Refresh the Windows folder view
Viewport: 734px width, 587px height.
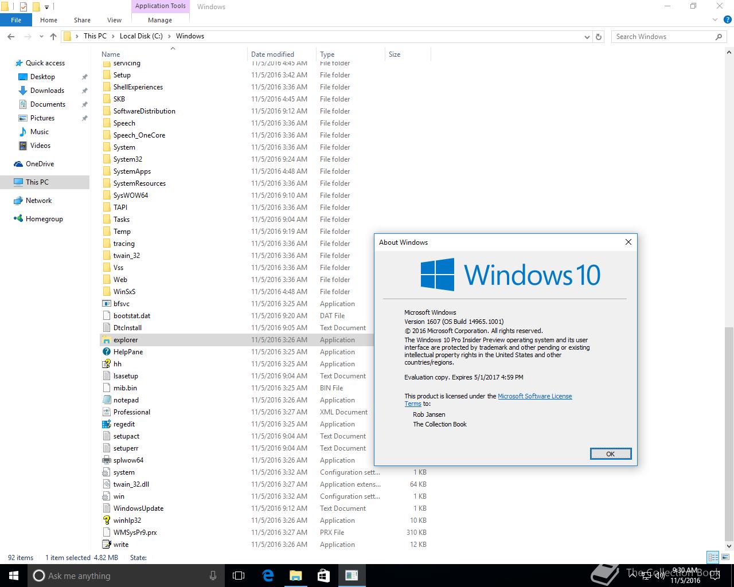599,37
